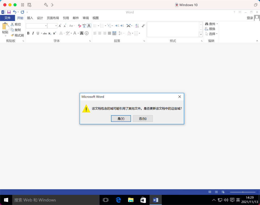Click the 剪切 (Cut) button
Image resolution: width=260 pixels, height=205 pixels.
(16, 24)
